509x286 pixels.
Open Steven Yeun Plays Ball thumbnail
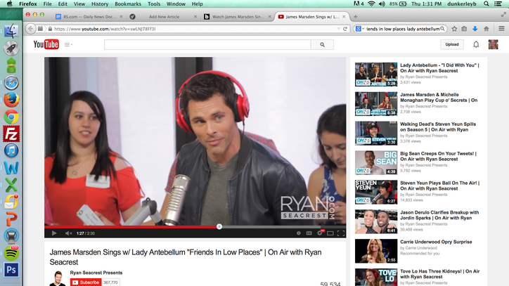tap(376, 192)
